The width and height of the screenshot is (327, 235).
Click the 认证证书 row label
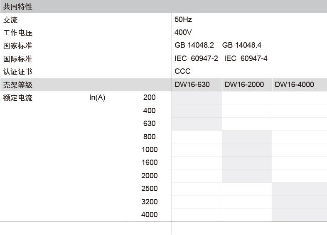tap(18, 72)
